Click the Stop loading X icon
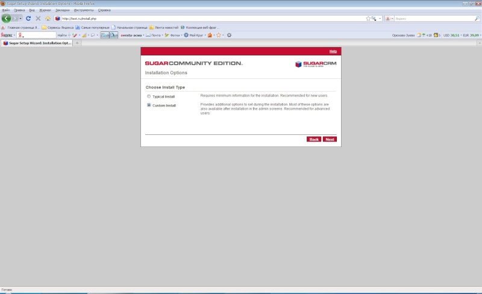This screenshot has height=294, width=482. coord(38,19)
